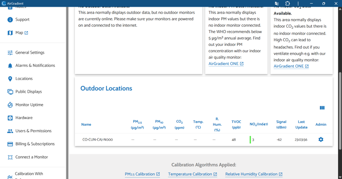
Task: Click the General Settings sliders icon
Action: click(10, 53)
